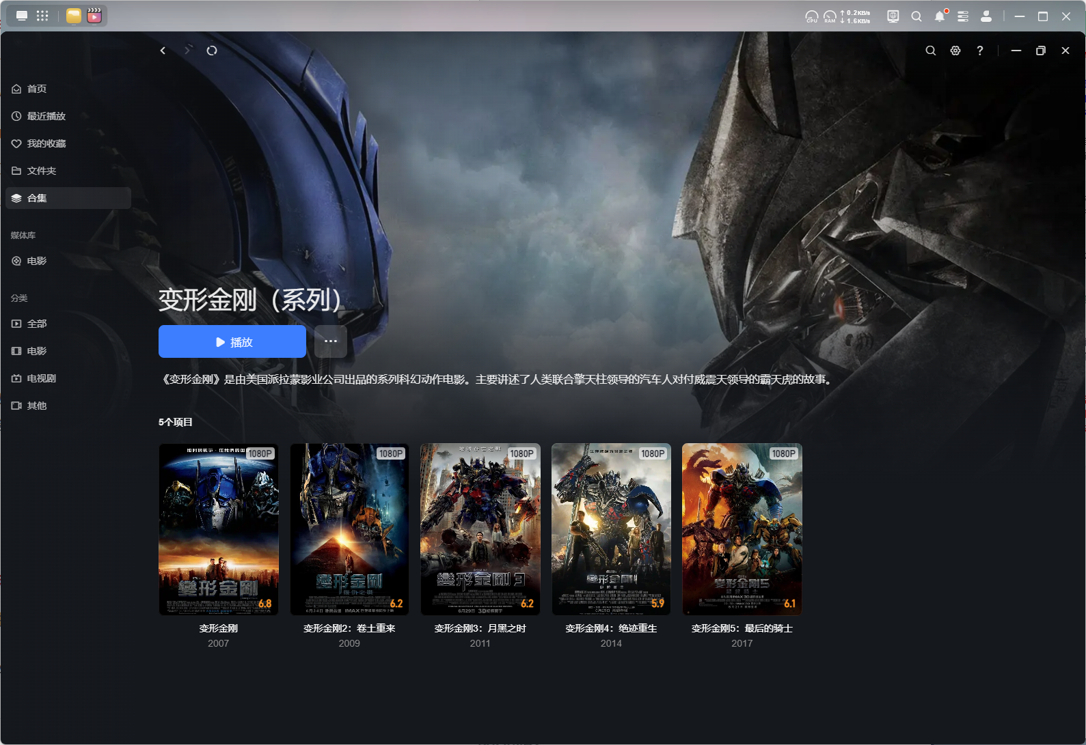Open the user account menu
The height and width of the screenshot is (745, 1086).
click(986, 16)
